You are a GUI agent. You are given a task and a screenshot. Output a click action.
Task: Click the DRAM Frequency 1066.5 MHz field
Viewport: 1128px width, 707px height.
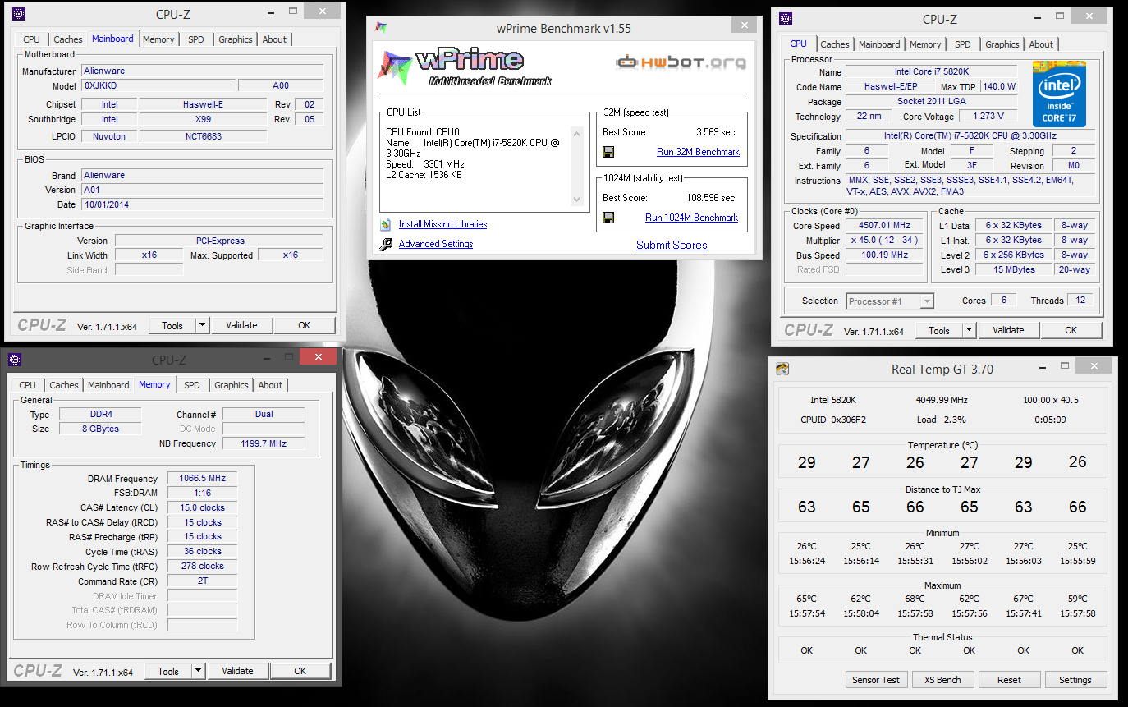pyautogui.click(x=202, y=479)
